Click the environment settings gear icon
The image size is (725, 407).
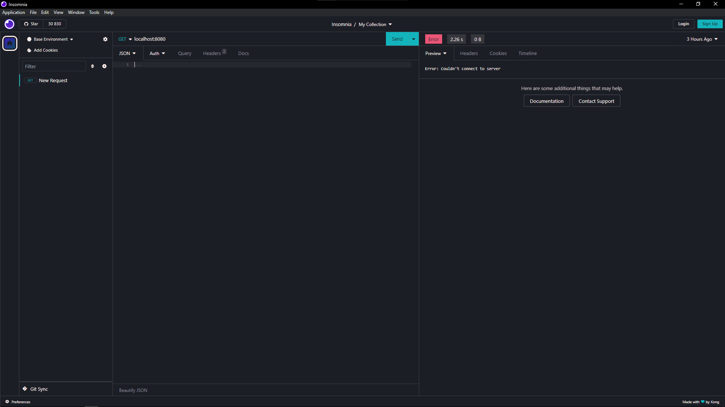point(105,39)
